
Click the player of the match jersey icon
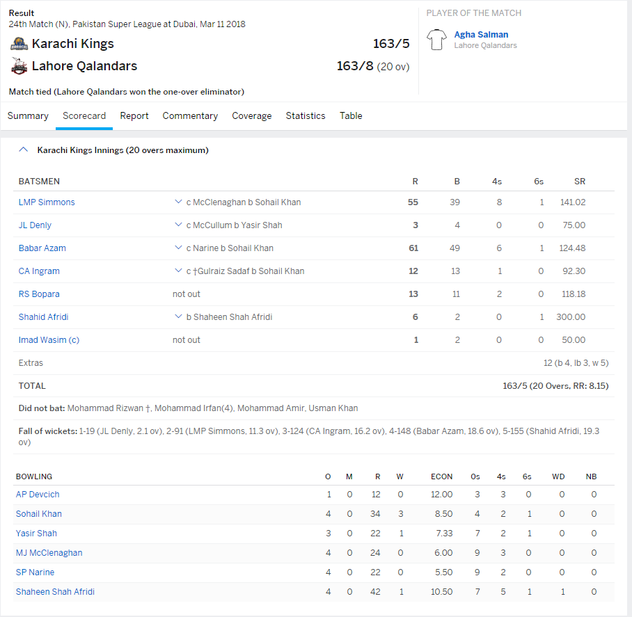pos(437,40)
